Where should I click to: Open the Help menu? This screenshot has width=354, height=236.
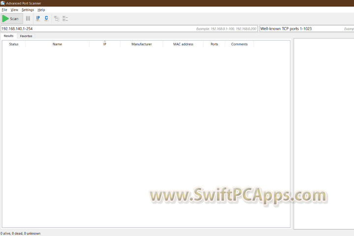point(41,10)
